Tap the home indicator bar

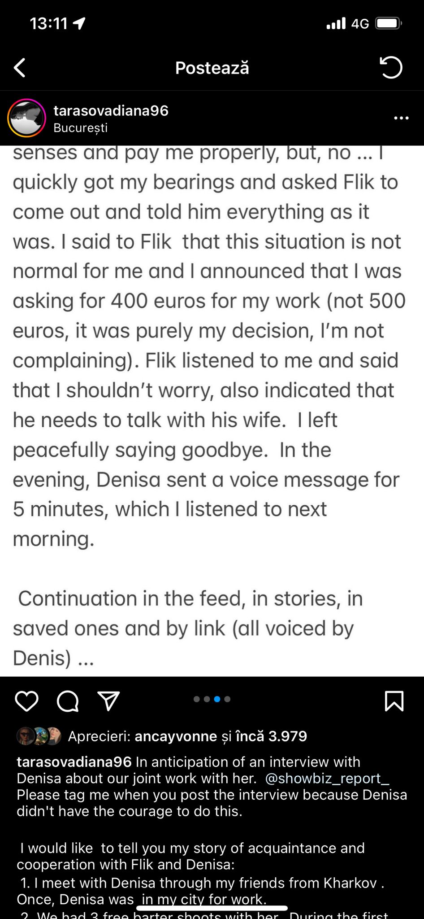coord(212,908)
